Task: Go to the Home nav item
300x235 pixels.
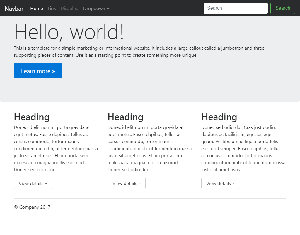Action: [x=37, y=9]
